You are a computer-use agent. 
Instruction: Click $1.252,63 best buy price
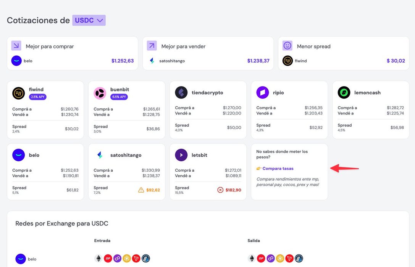(x=123, y=61)
